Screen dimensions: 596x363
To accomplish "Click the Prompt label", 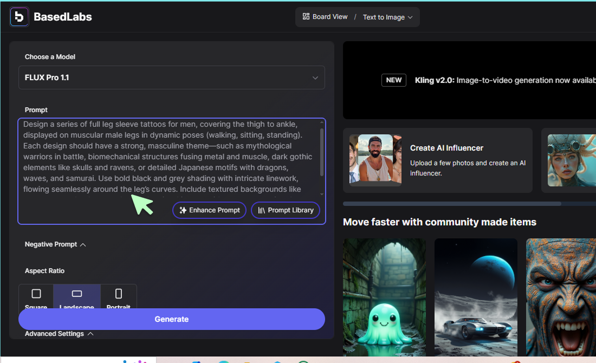I will coord(36,110).
